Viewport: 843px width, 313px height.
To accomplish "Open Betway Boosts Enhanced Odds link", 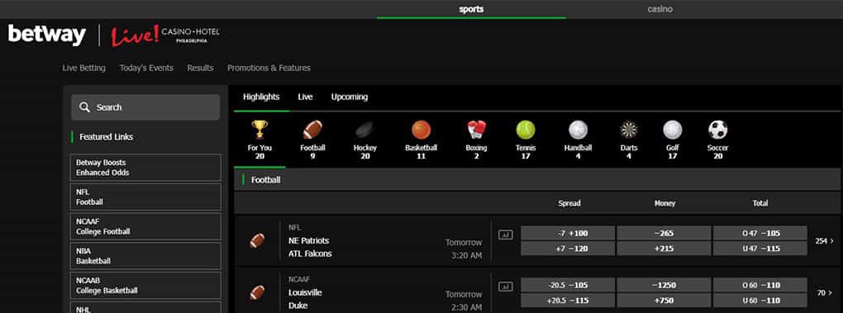I will coord(145,168).
